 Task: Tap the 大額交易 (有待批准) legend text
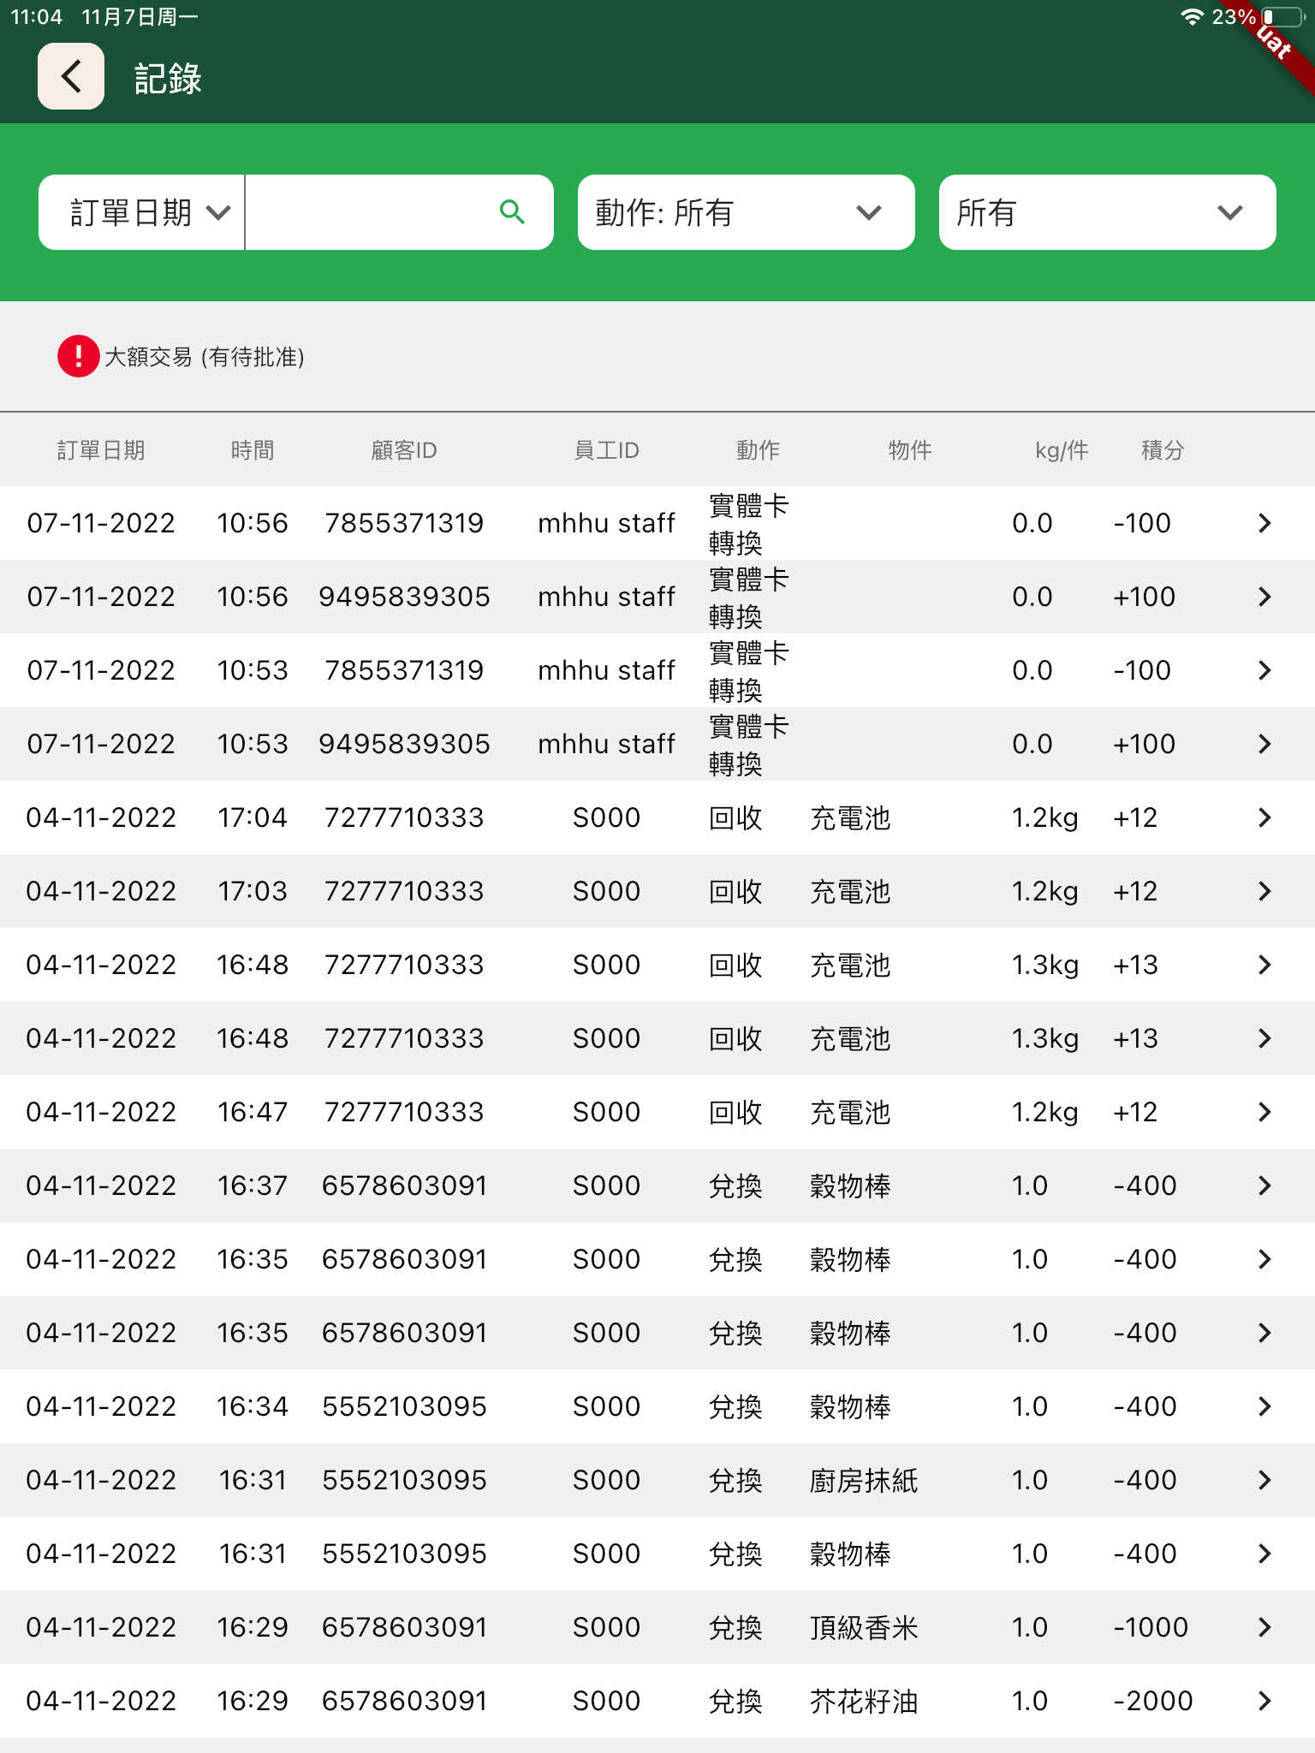205,357
